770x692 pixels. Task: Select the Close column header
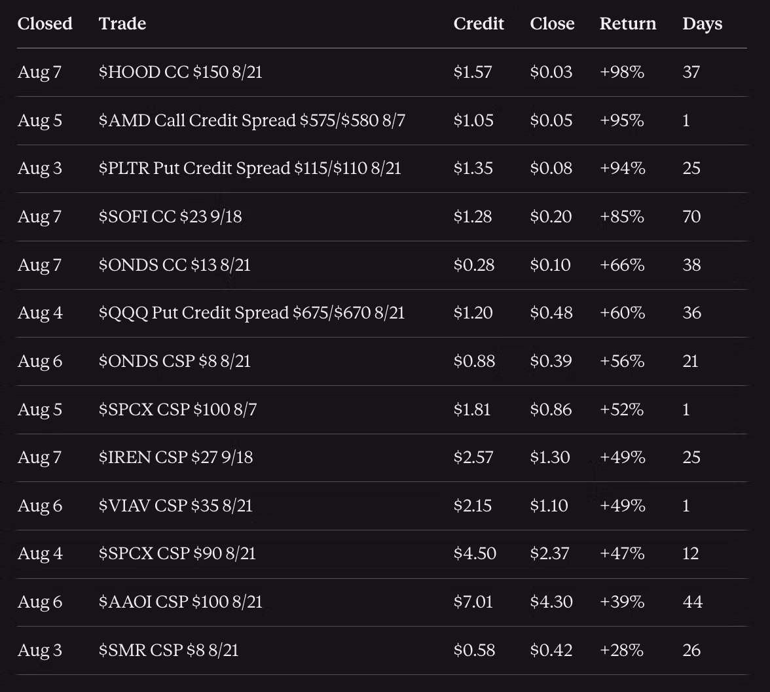pos(552,24)
